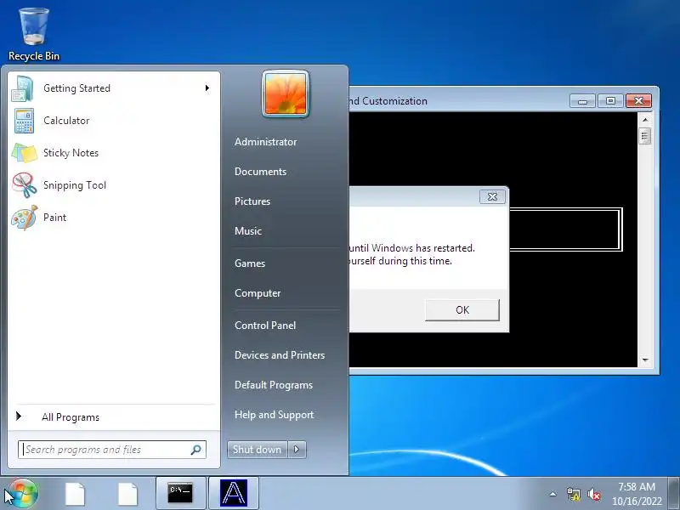This screenshot has height=510, width=680.
Task: Open first blank document taskbar icon
Action: 75,494
